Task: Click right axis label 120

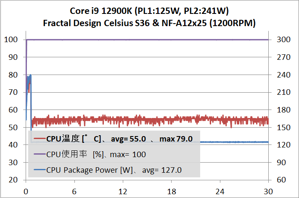Action: (283, 145)
